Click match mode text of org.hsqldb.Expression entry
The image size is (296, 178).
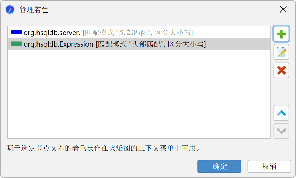(130, 44)
